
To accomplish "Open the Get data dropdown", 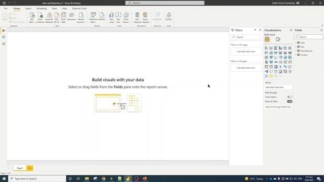I will point(31,18).
